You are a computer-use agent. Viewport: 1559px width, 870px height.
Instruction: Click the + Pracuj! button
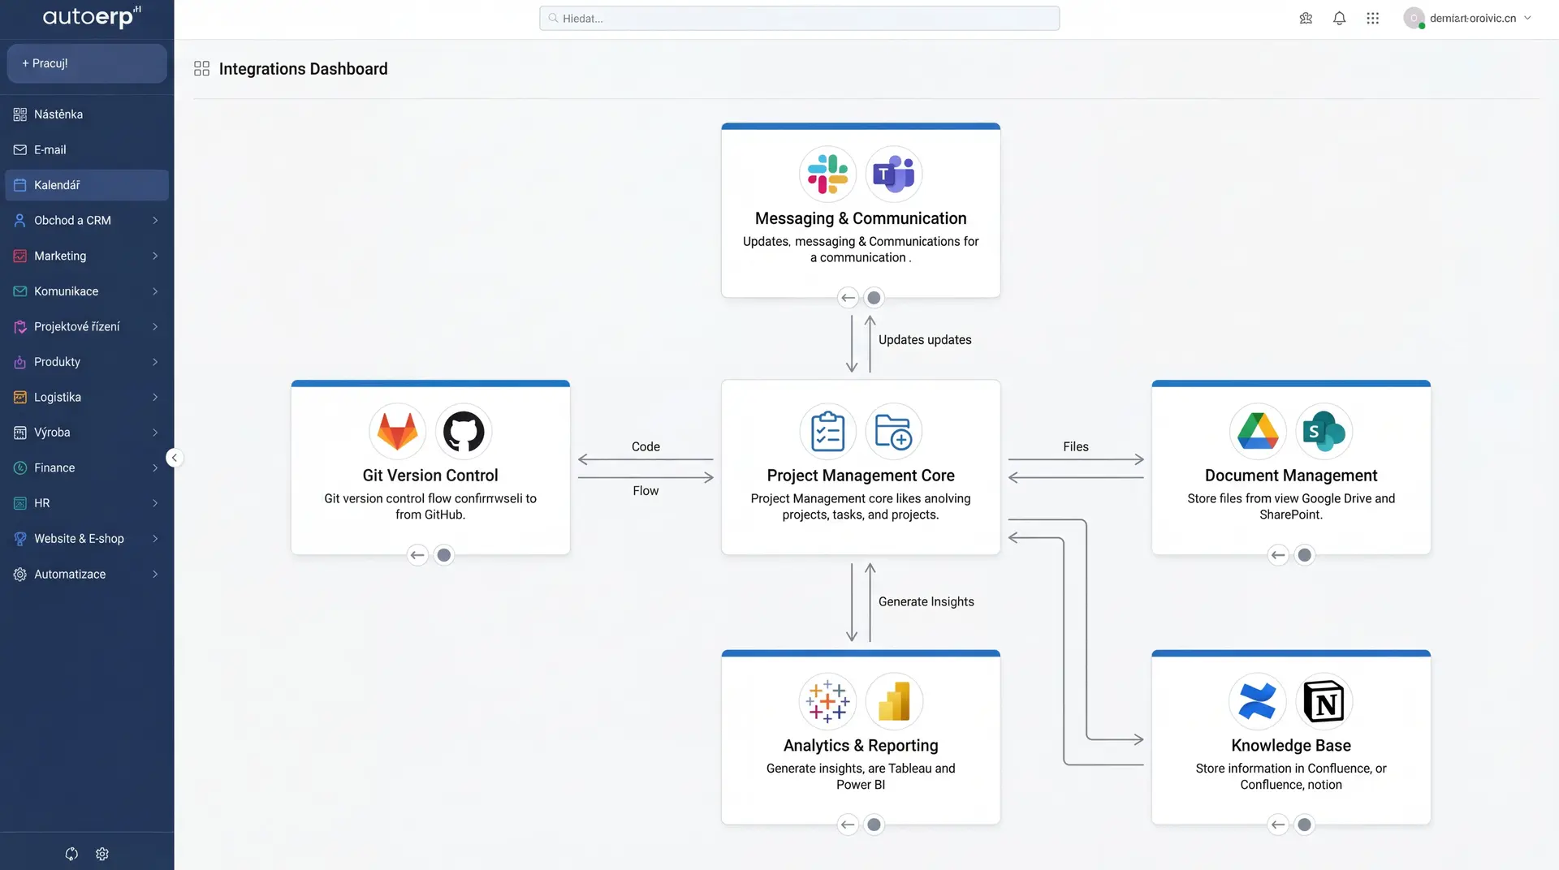click(x=87, y=63)
